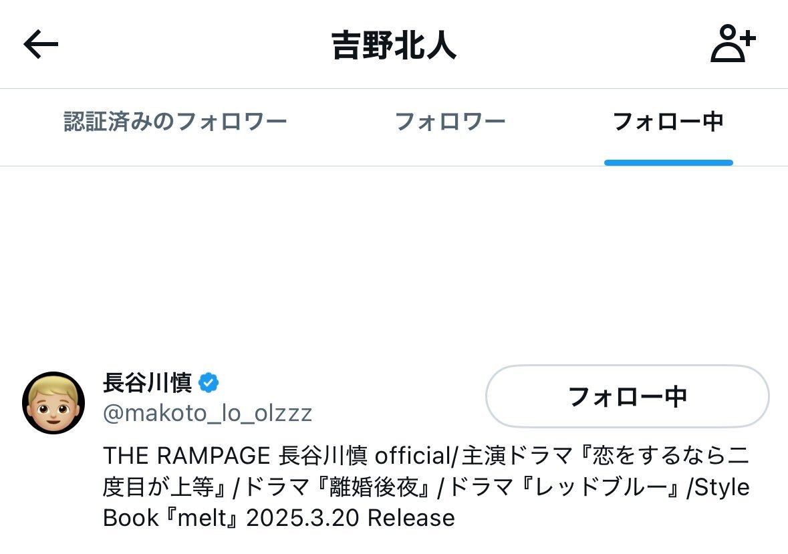Open the @makoto_lo_olzzz handle
Image resolution: width=788 pixels, height=554 pixels.
click(208, 414)
